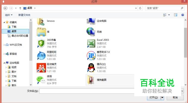Expand the WPS云文档 node
This screenshot has width=188, height=103.
click(x=4, y=45)
